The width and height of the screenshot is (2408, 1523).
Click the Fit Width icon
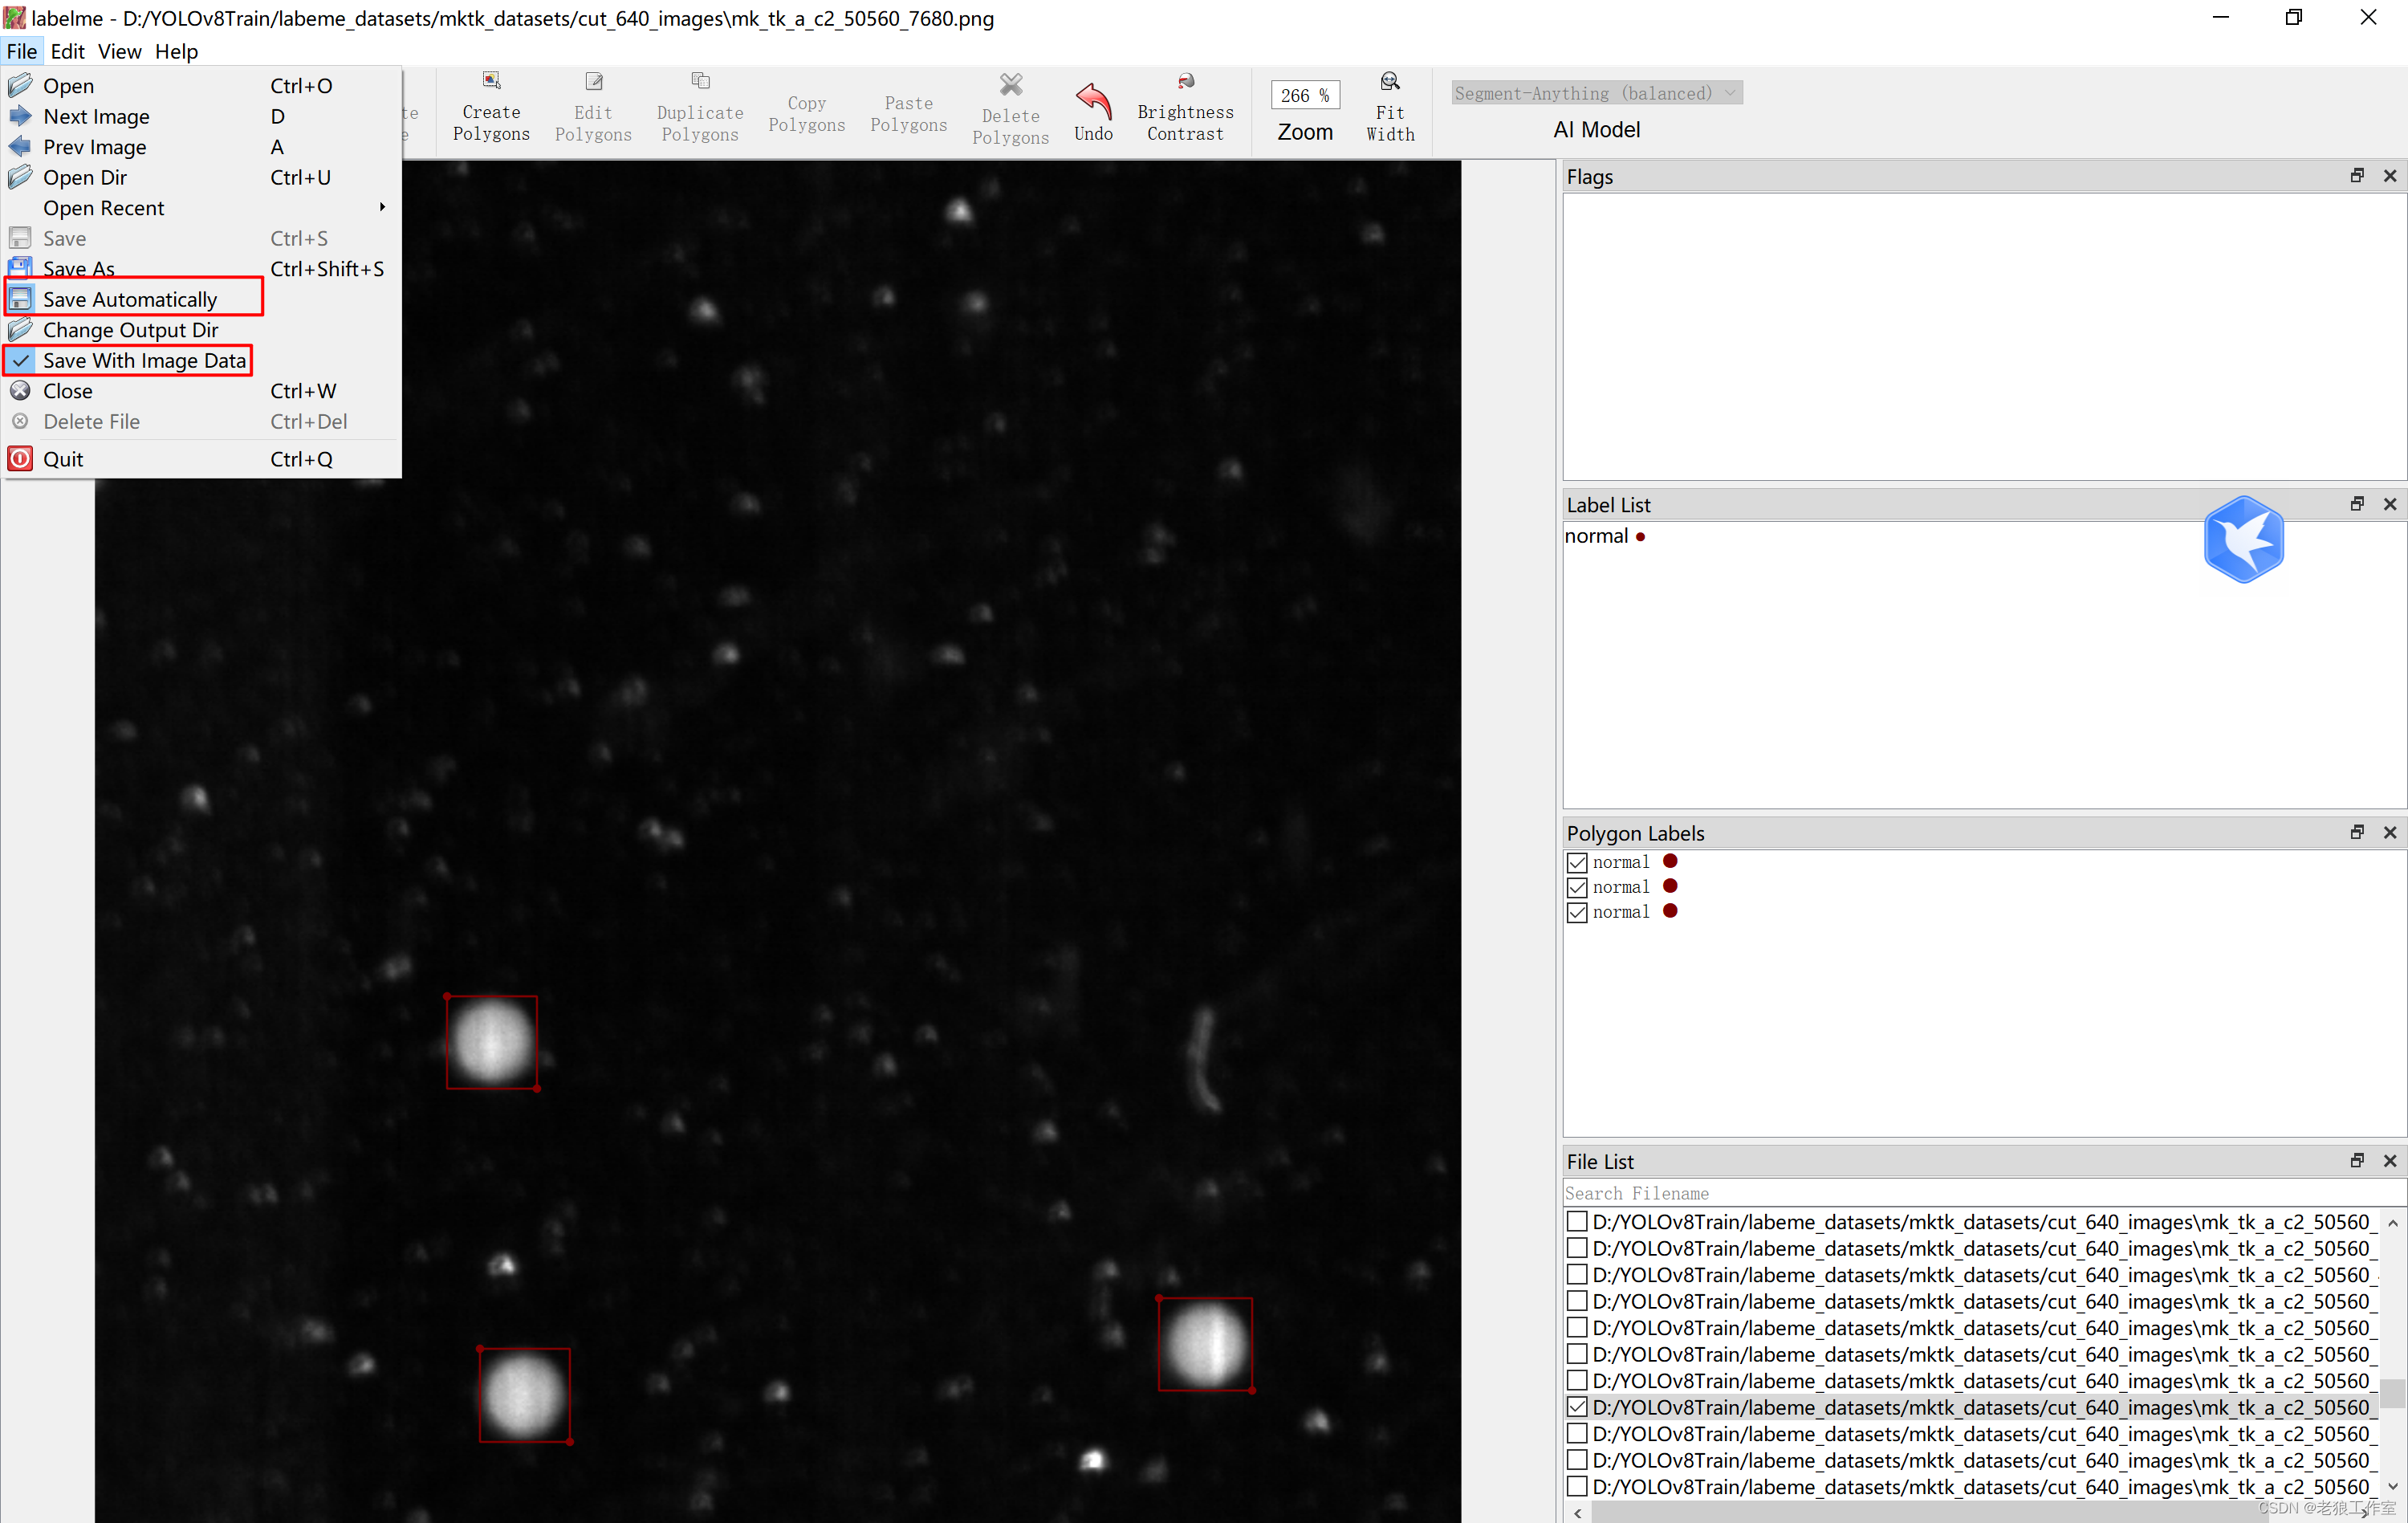(x=1390, y=82)
